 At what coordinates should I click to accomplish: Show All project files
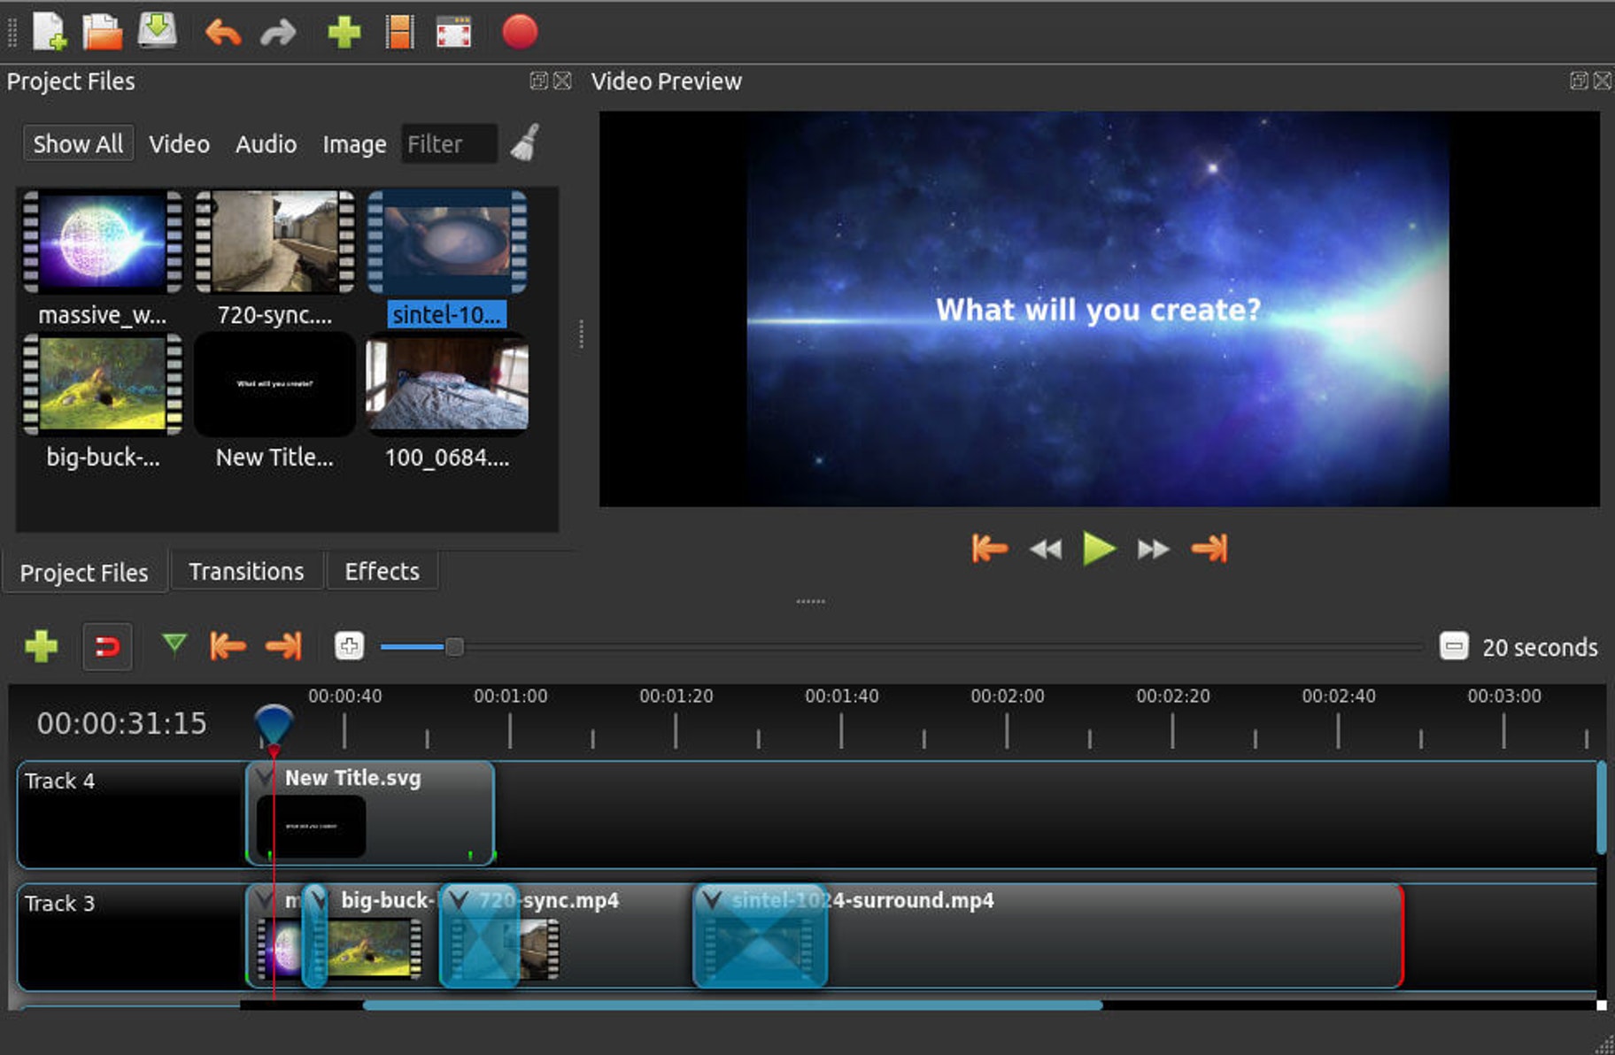(77, 143)
